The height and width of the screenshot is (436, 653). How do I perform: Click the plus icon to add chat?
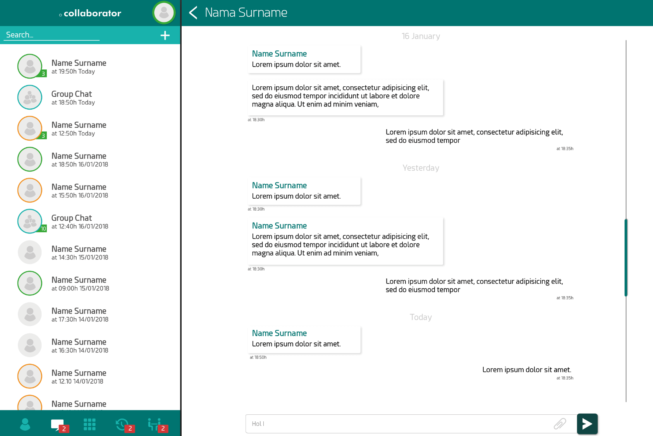click(x=165, y=35)
